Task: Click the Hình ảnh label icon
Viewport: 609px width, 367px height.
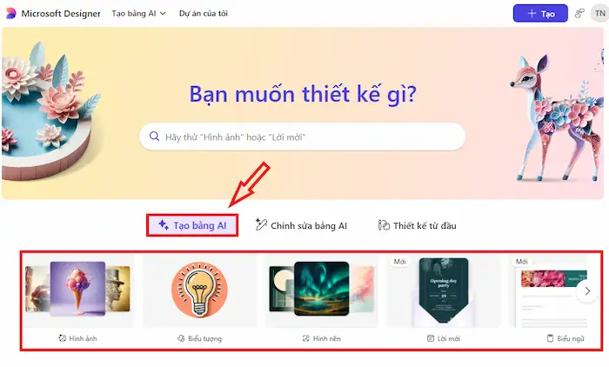Action: coord(62,338)
